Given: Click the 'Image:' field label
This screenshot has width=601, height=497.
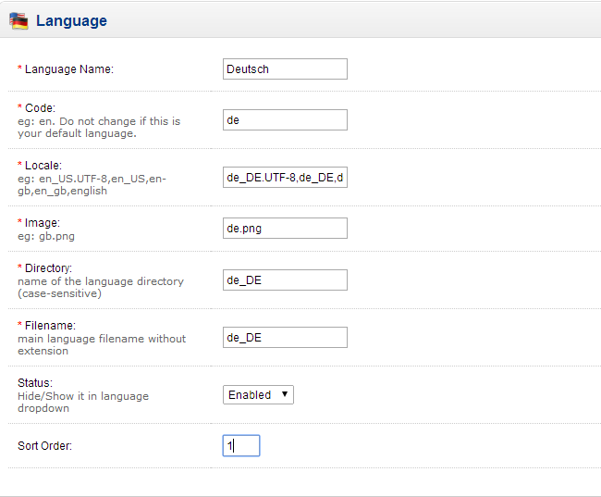Looking at the screenshot, I should click(x=42, y=223).
